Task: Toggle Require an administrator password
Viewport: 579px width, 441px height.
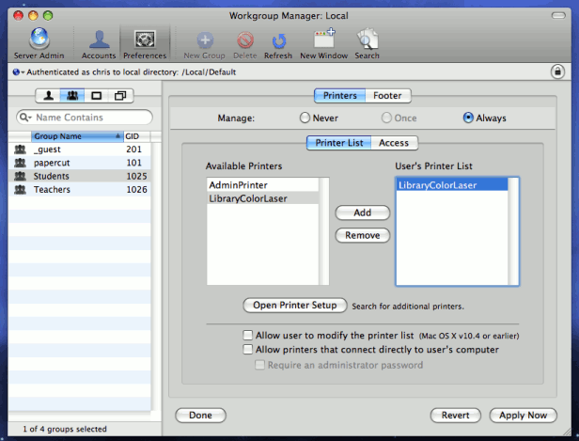Action: pyautogui.click(x=260, y=365)
